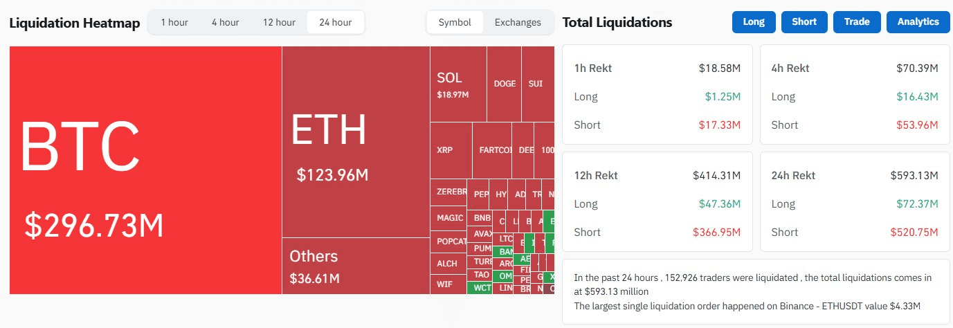Click the BTC heatmap tile
The height and width of the screenshot is (328, 953).
[145, 170]
